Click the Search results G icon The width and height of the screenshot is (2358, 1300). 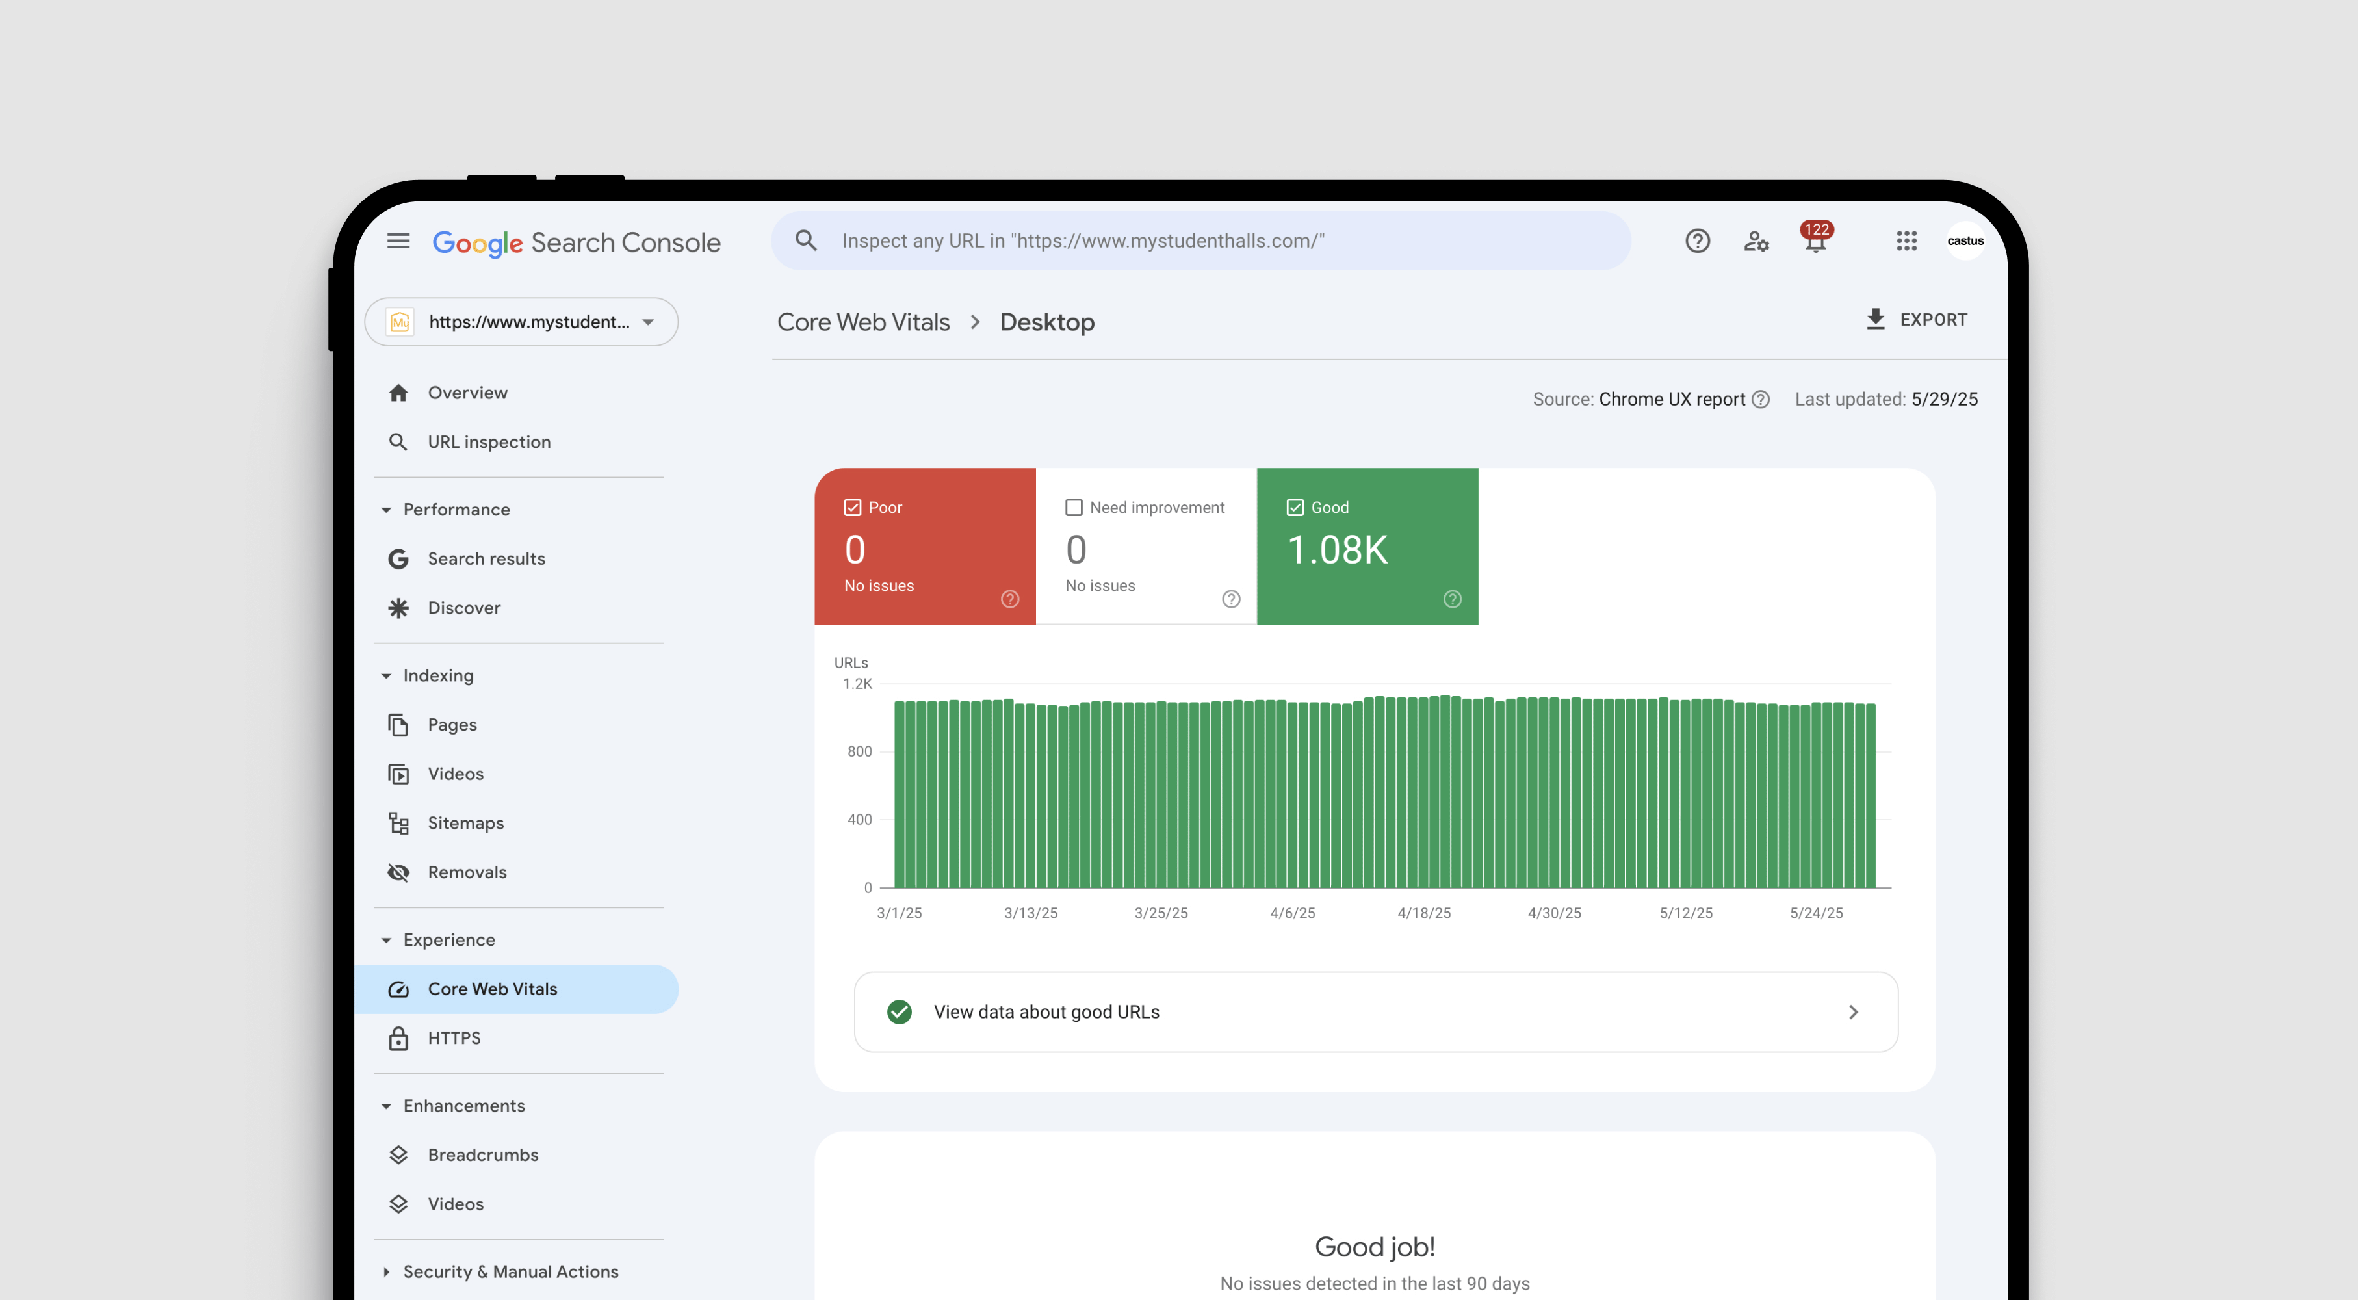pyautogui.click(x=398, y=558)
